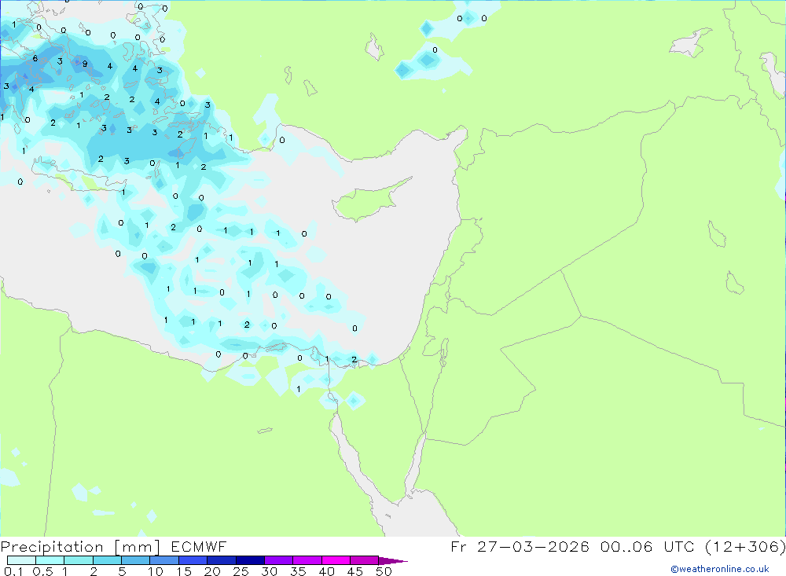The height and width of the screenshot is (576, 786).
Task: Click the 0.5–1 mm legend swatch
Action: click(x=50, y=560)
